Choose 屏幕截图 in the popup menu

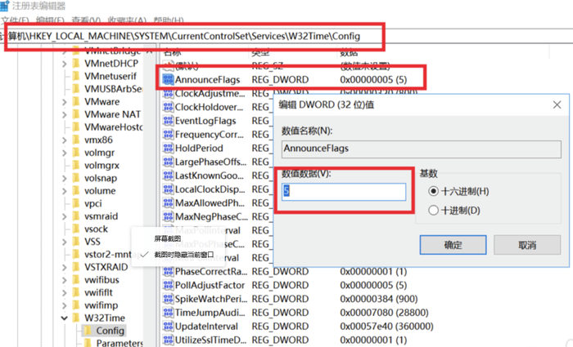pos(167,238)
